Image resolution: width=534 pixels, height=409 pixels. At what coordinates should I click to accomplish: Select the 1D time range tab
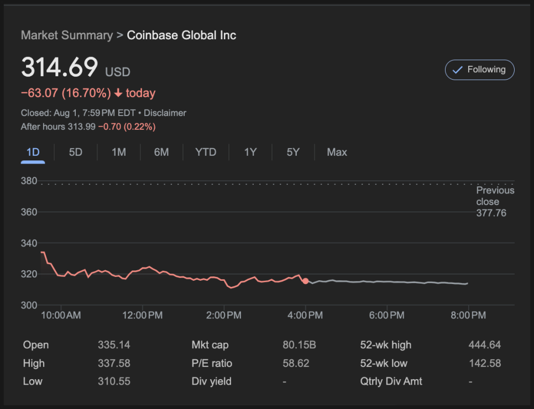[x=33, y=152]
